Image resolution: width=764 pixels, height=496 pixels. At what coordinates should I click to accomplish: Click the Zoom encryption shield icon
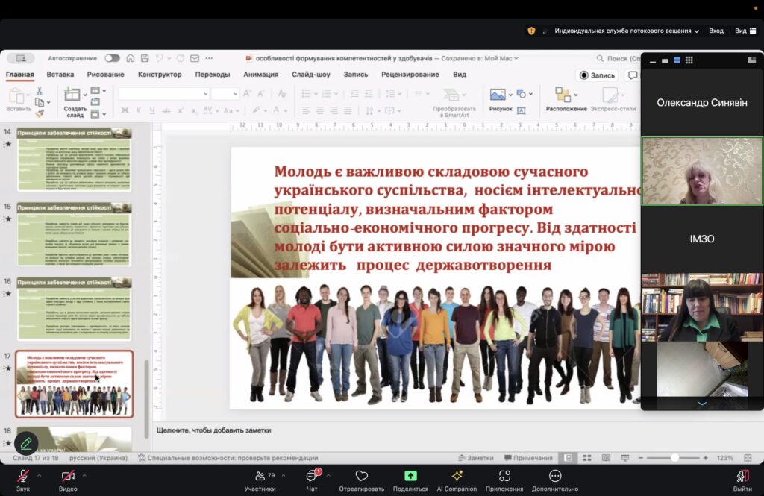coord(531,31)
